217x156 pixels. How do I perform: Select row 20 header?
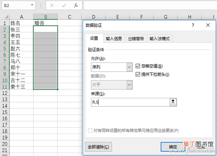[x=4, y=144]
